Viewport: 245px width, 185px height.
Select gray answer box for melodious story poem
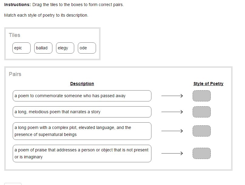coord(202,112)
